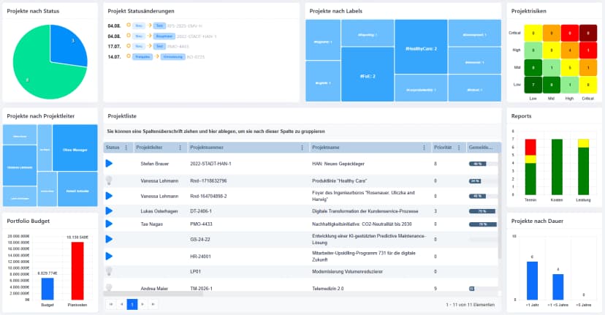Click the arrow icon in the 2022-STADT-HAN-1 status change

tap(149, 36)
